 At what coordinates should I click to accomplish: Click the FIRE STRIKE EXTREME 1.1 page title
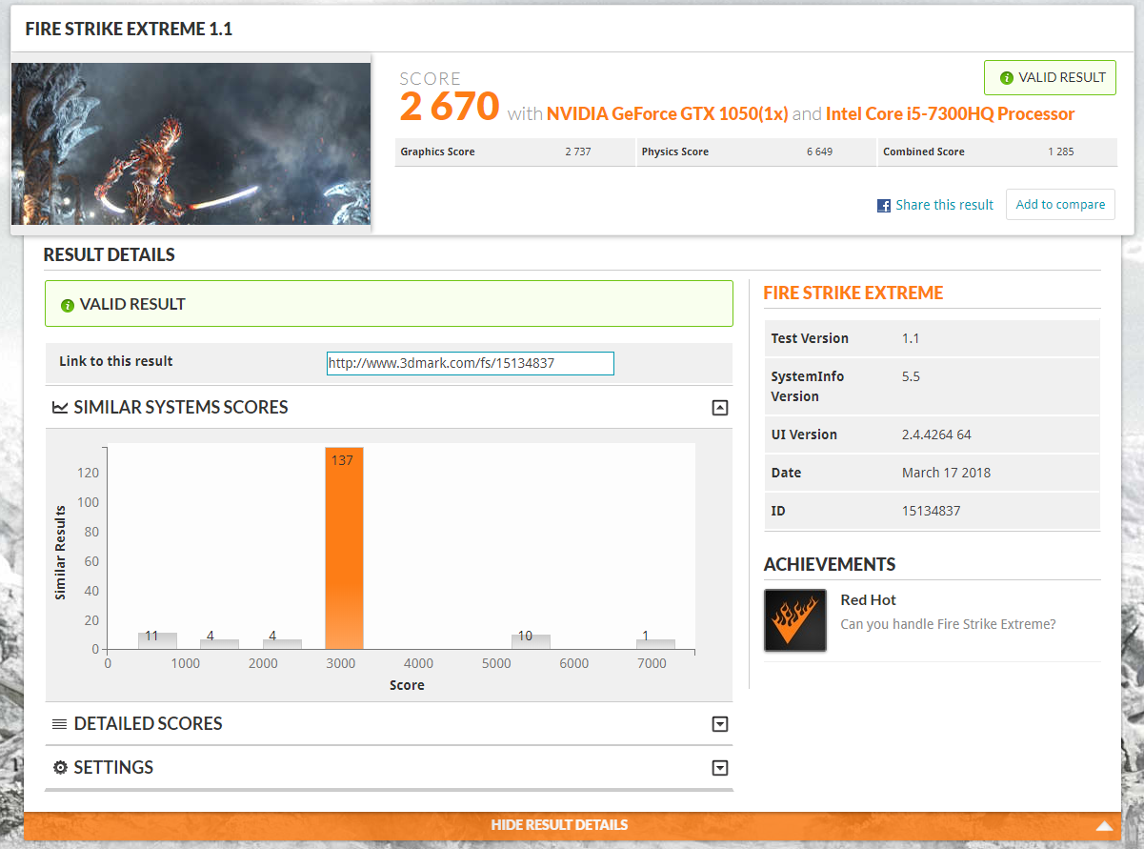(x=129, y=30)
